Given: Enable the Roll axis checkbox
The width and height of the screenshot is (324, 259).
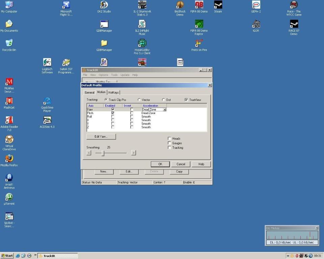Looking at the screenshot, I should point(113,116).
